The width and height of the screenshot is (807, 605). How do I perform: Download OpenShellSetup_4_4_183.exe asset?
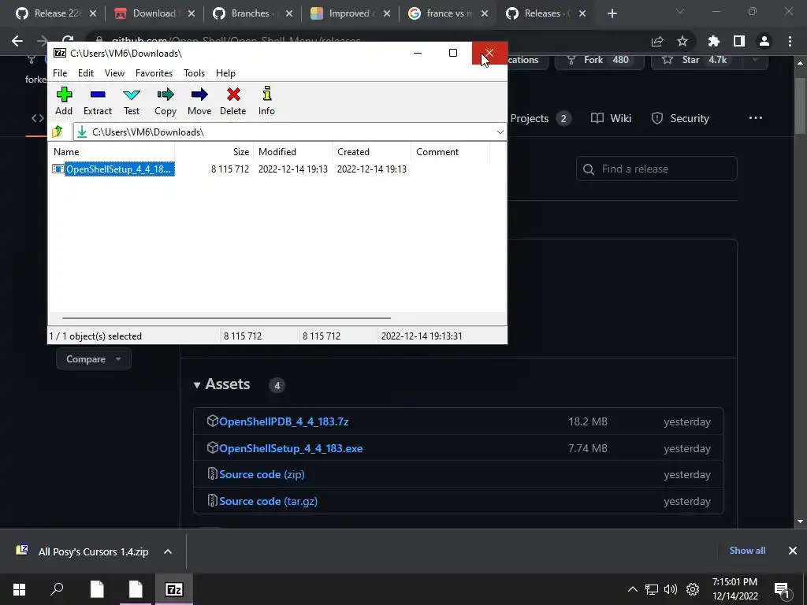[x=291, y=448]
